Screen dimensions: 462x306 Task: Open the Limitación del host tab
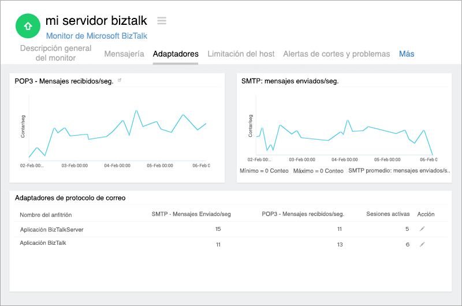[241, 54]
